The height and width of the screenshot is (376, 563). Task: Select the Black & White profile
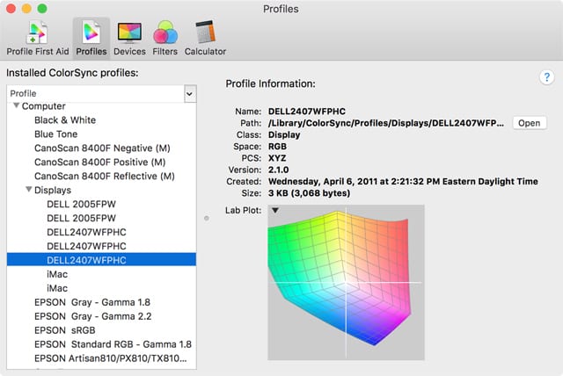pyautogui.click(x=65, y=120)
